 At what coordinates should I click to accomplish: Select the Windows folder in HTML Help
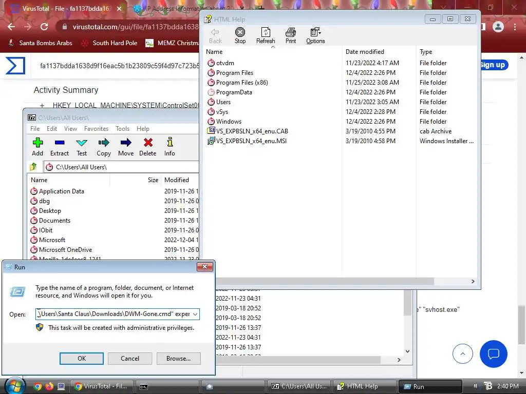pyautogui.click(x=224, y=121)
